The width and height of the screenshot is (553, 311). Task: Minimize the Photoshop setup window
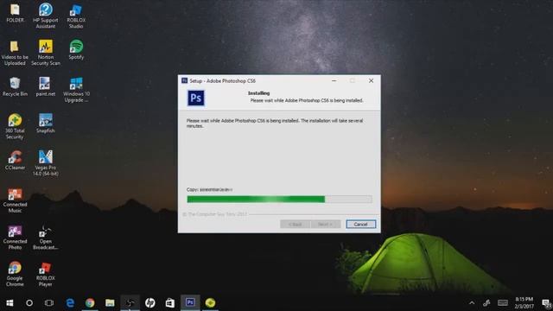(x=334, y=80)
